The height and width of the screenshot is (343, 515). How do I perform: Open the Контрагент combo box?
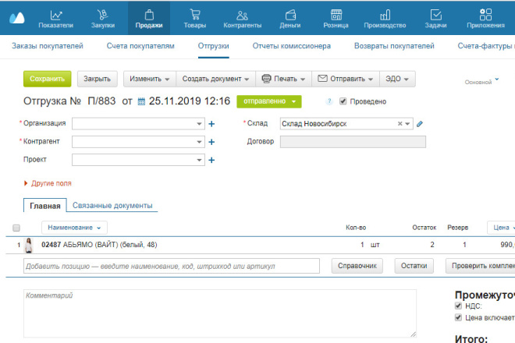(138, 142)
